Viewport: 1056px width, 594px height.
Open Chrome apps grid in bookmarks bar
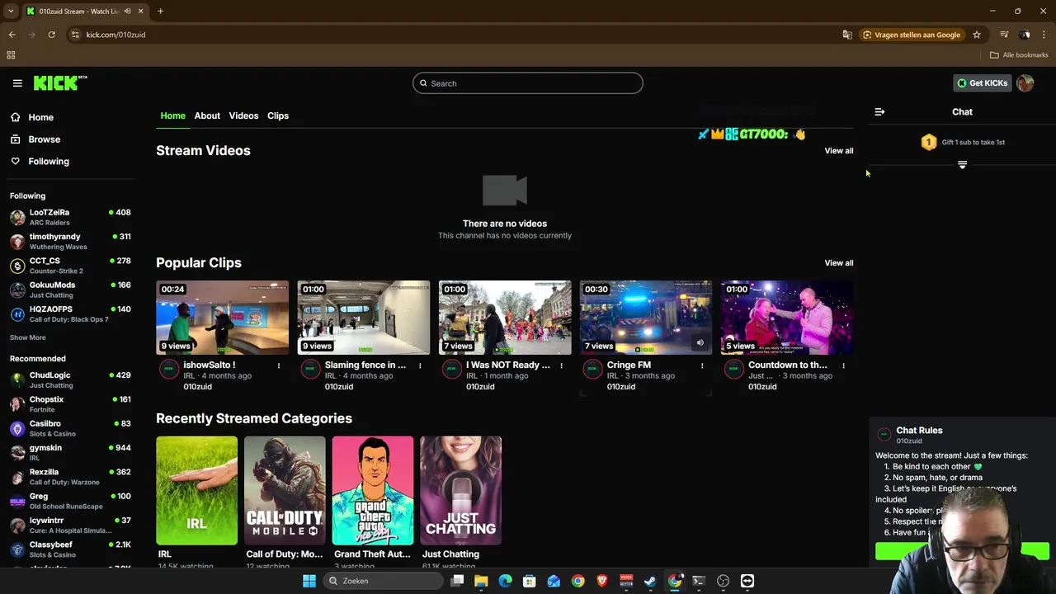tap(11, 55)
